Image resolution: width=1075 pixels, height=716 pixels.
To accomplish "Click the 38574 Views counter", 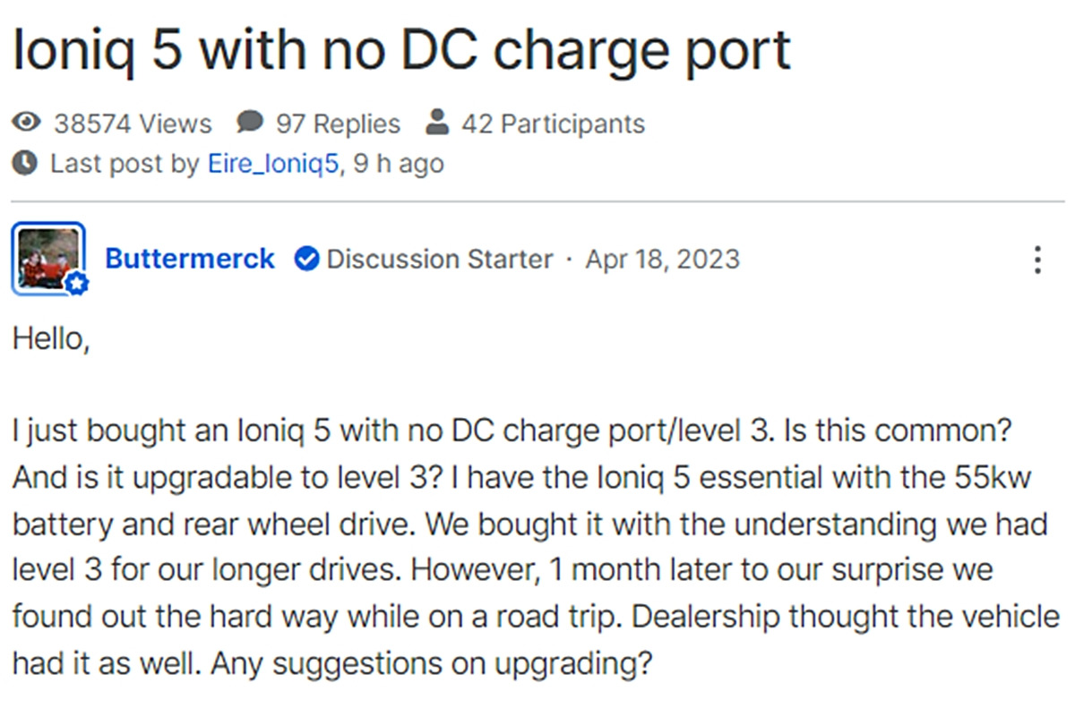I will [x=134, y=123].
